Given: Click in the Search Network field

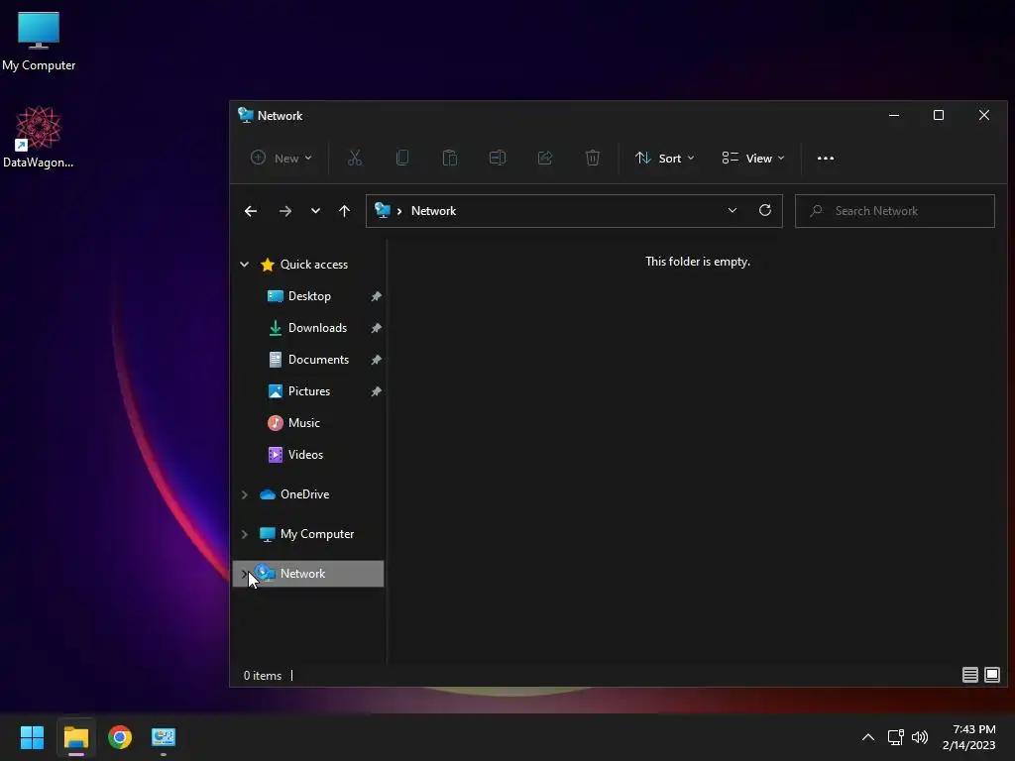Looking at the screenshot, I should (895, 211).
